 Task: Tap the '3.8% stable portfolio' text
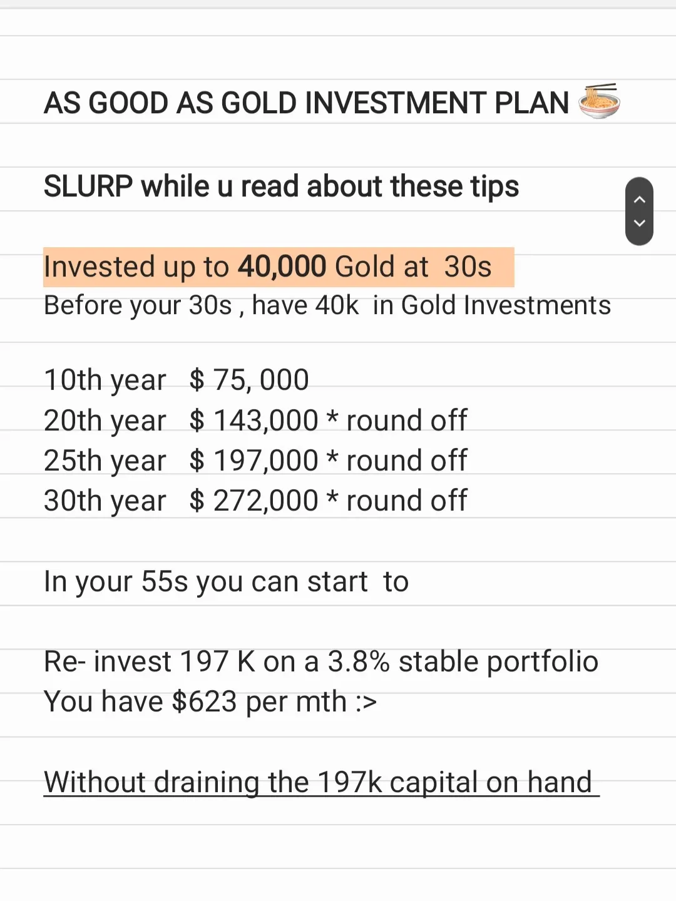click(463, 662)
